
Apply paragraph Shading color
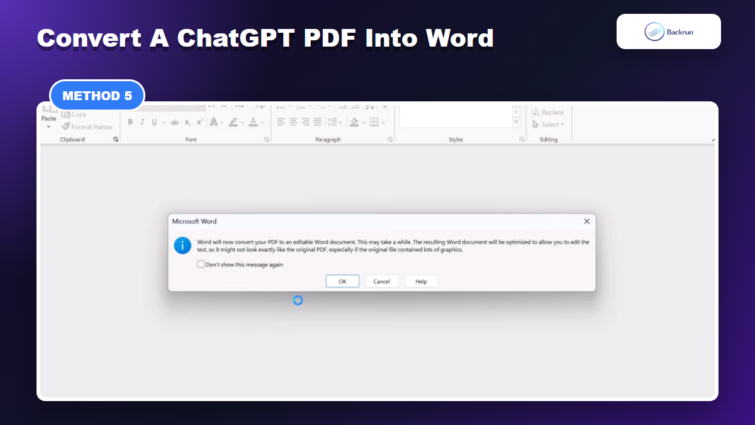pyautogui.click(x=354, y=122)
